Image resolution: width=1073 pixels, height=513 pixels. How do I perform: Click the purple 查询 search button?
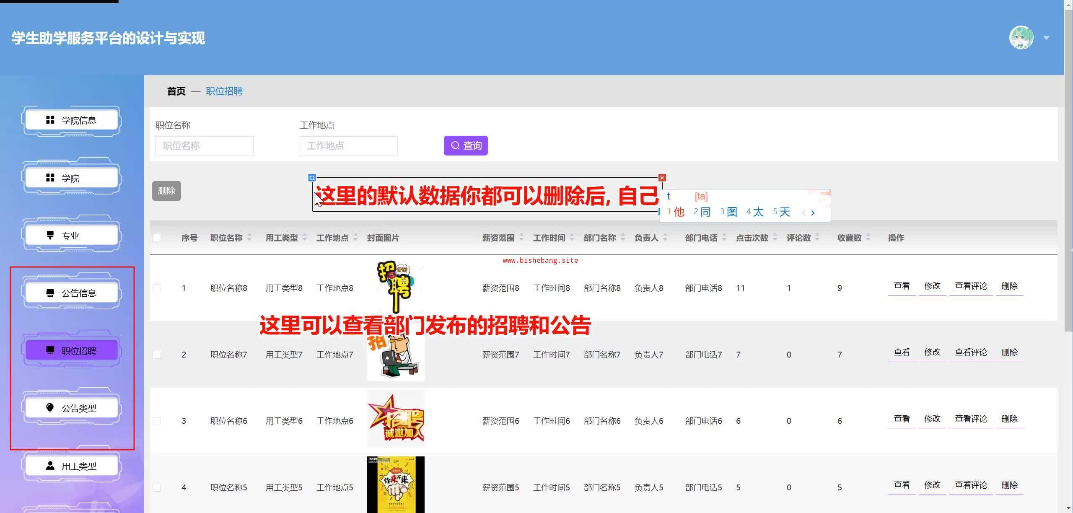[466, 145]
